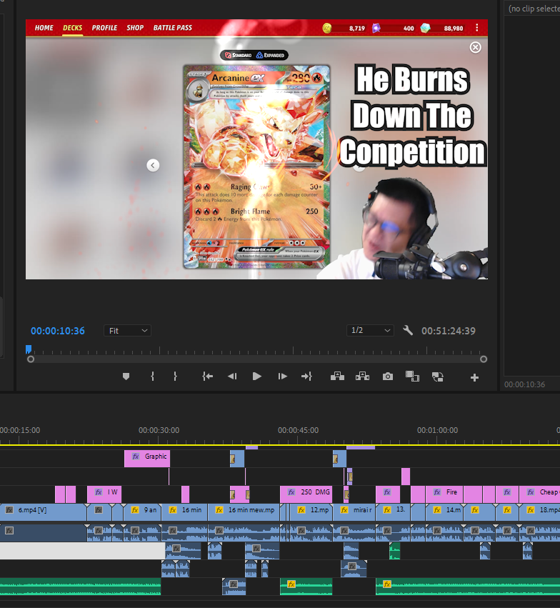This screenshot has height=608, width=560.
Task: Open the Button Editor plus icon
Action: tap(474, 378)
